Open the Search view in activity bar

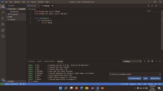pos(3,12)
